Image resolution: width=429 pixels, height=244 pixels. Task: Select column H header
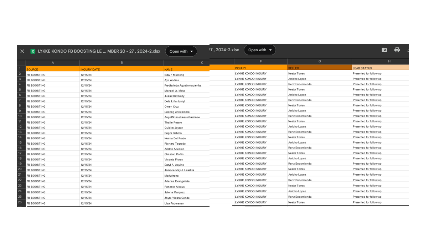tap(381, 61)
